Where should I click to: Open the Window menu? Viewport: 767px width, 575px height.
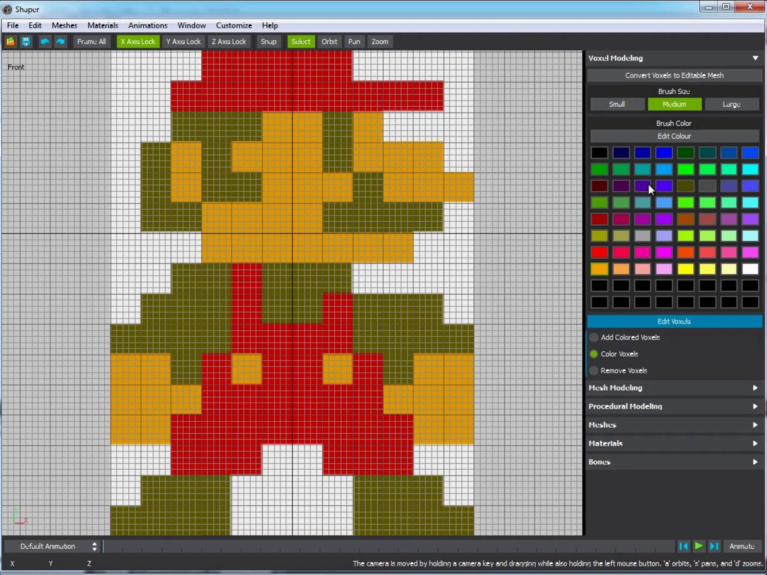191,25
